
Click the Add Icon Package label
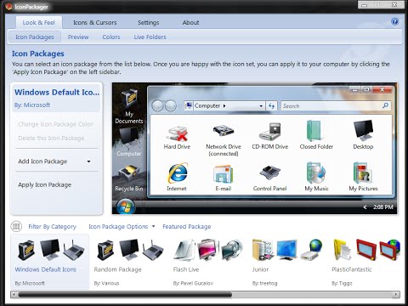pyautogui.click(x=42, y=161)
